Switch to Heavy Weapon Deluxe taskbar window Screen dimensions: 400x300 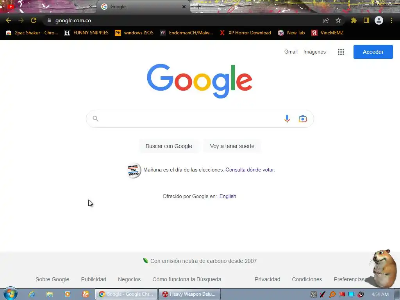coord(189,294)
